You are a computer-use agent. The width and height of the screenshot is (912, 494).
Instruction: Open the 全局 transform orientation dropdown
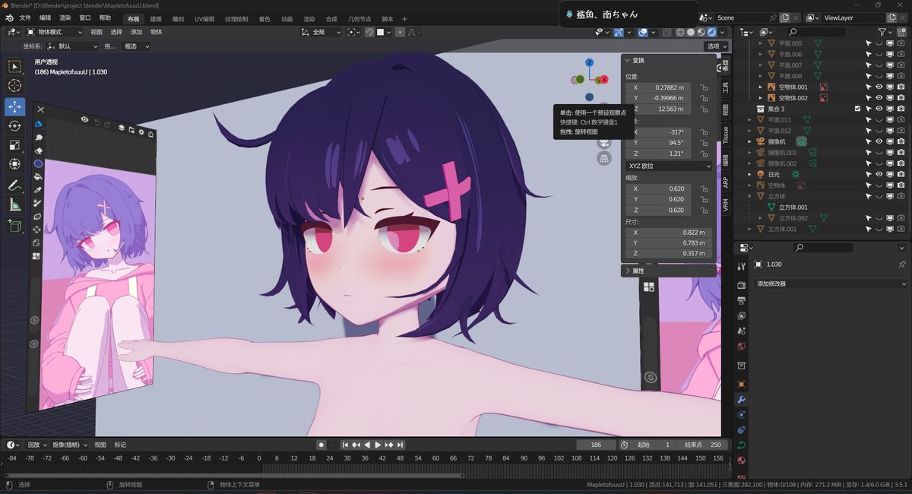coord(321,32)
